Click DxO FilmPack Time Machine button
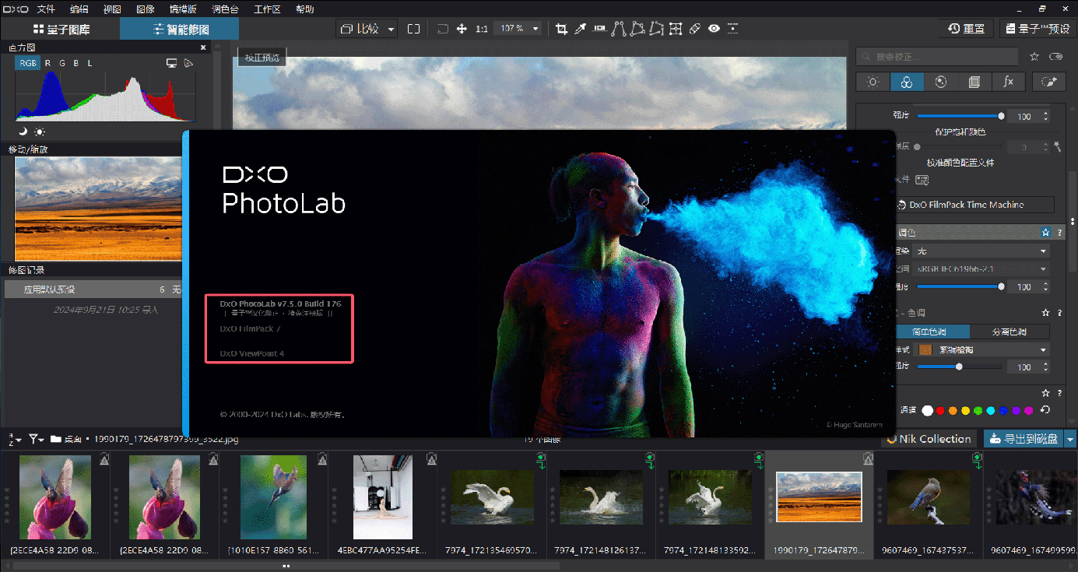This screenshot has height=572, width=1078. (976, 205)
